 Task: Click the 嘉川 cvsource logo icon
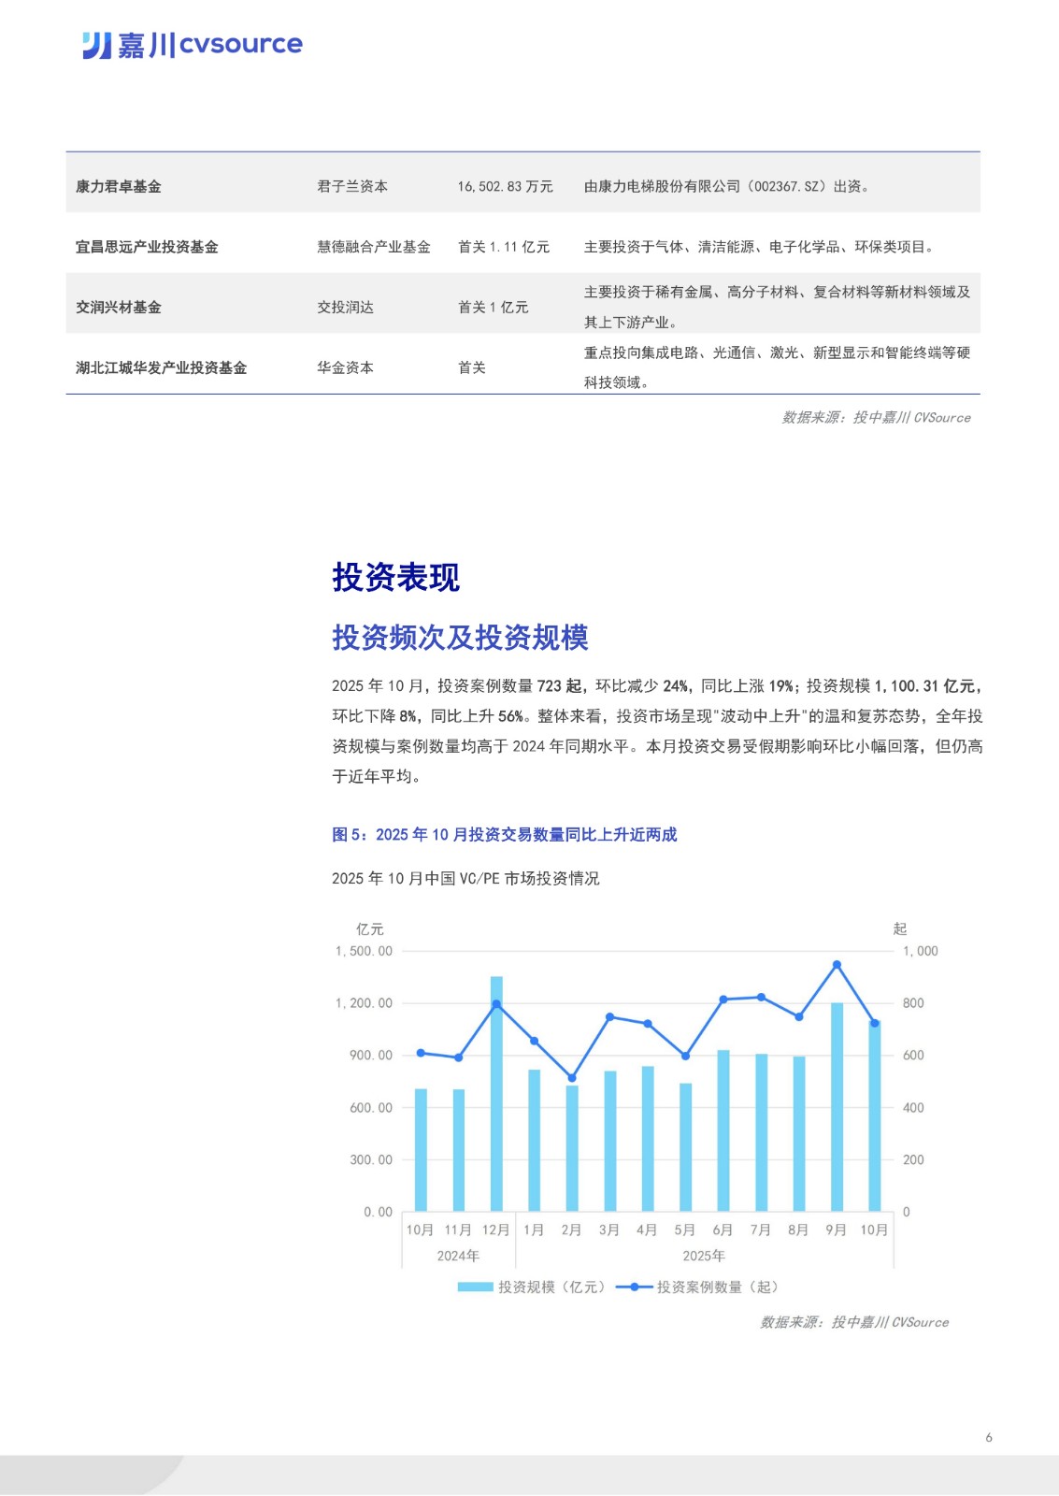coord(96,45)
